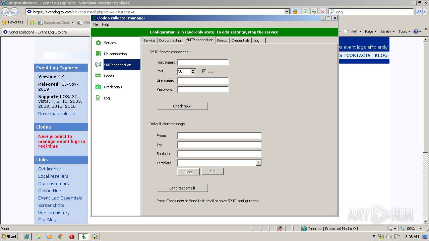The image size is (429, 241).
Task: Open the Safety menu dropdown in IE
Action: pyautogui.click(x=387, y=31)
